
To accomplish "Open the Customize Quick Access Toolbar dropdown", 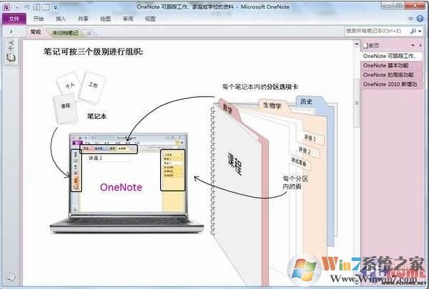I will 55,8.
